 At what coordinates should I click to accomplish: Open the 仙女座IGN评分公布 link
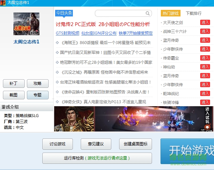[x=99, y=33]
